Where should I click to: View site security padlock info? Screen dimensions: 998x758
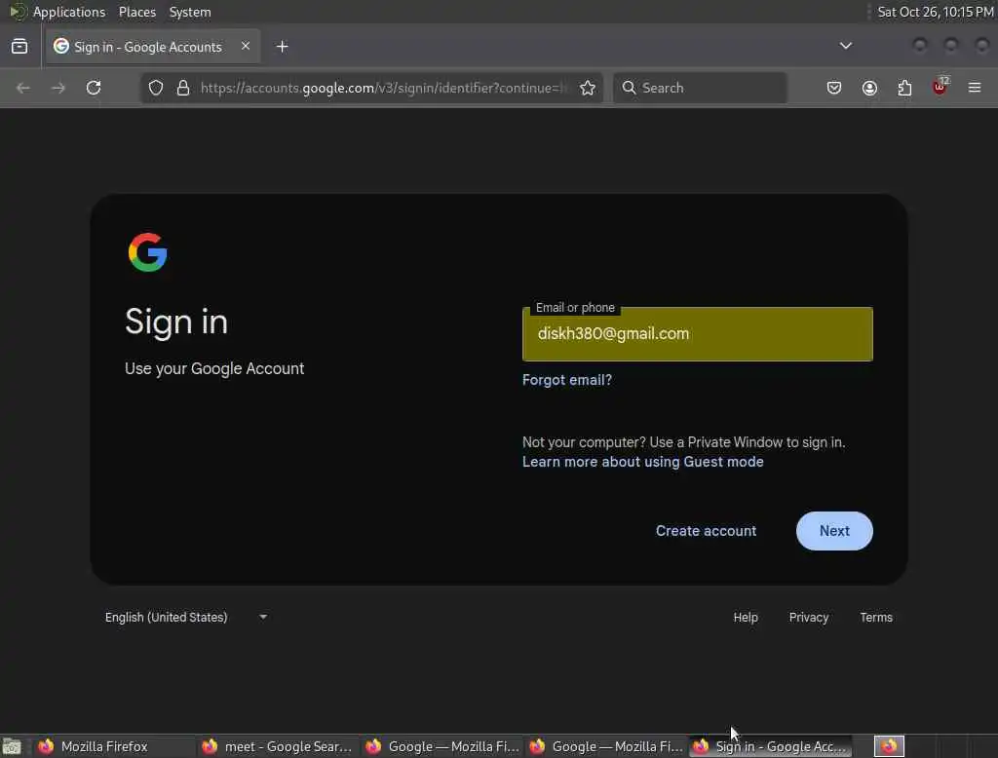pyautogui.click(x=183, y=88)
